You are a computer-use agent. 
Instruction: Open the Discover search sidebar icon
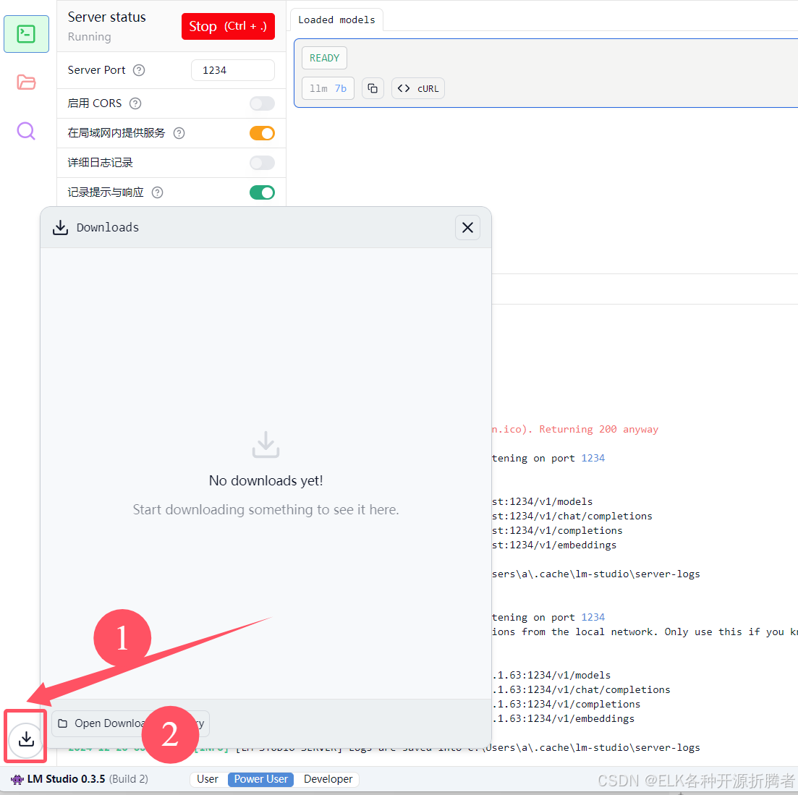[26, 131]
